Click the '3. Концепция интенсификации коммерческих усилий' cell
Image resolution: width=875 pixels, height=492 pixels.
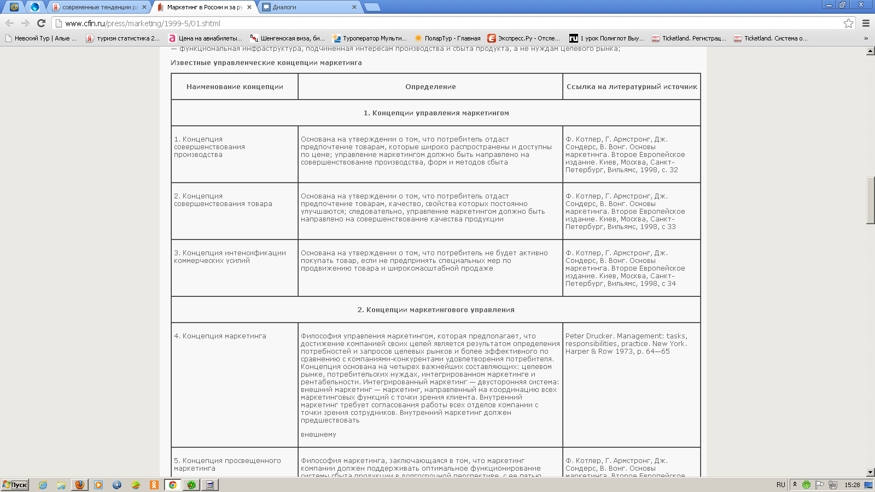click(235, 268)
